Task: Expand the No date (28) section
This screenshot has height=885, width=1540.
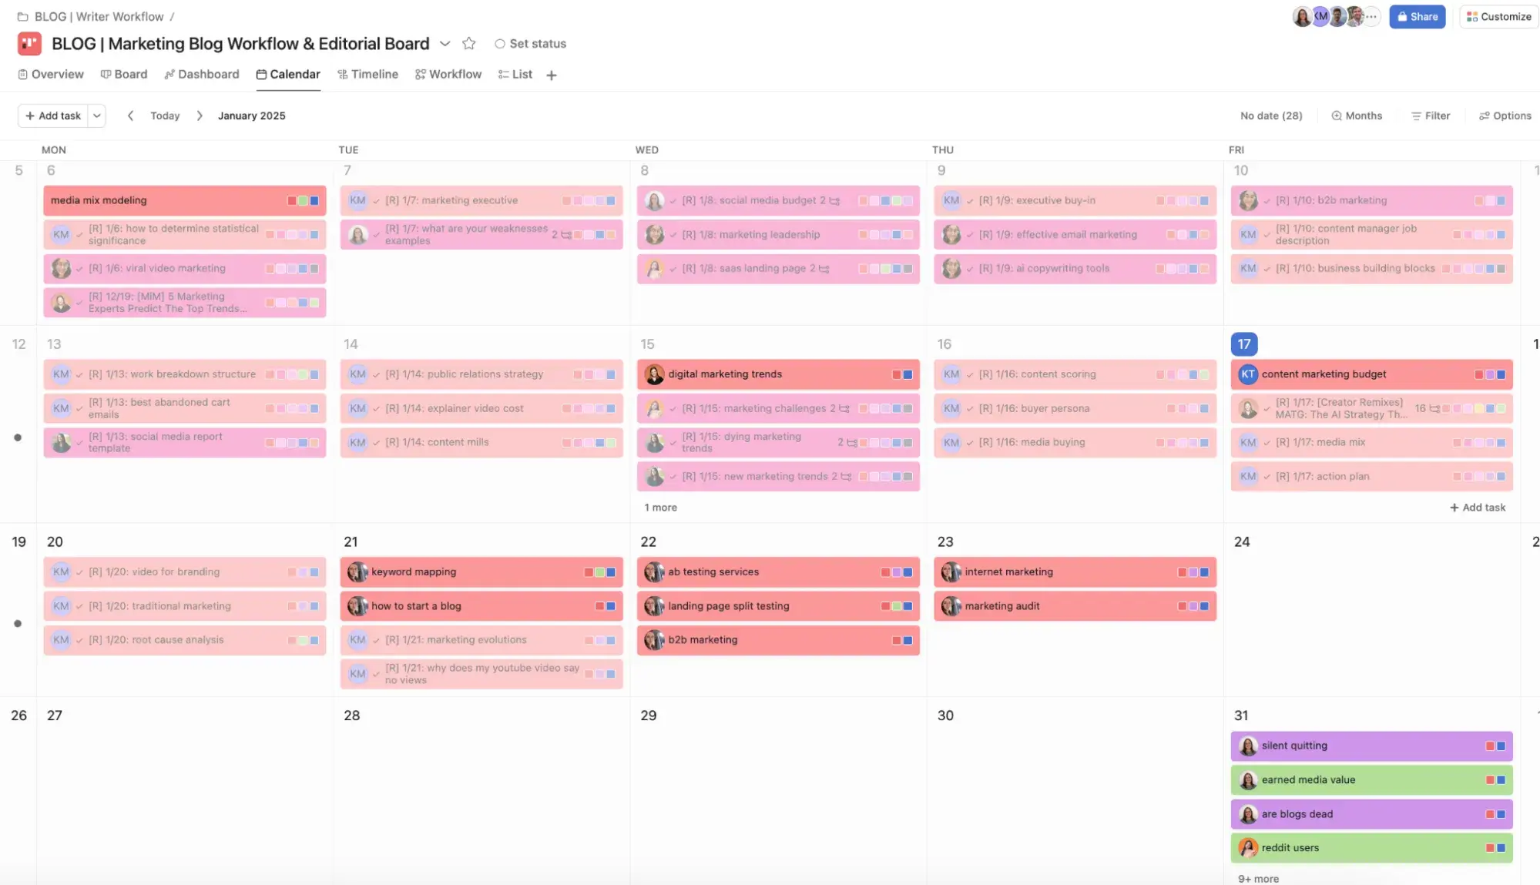Action: [x=1270, y=116]
